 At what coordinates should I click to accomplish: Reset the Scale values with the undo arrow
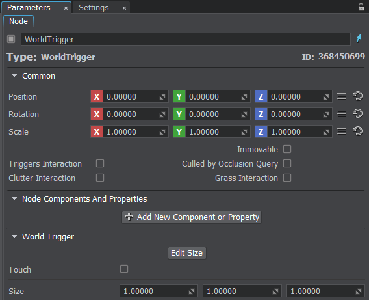[357, 131]
